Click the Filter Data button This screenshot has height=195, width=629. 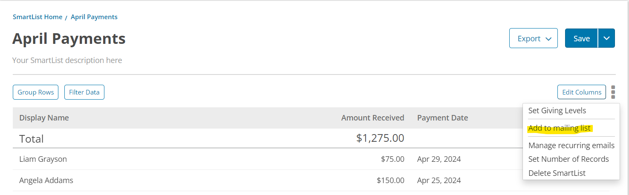(x=84, y=92)
